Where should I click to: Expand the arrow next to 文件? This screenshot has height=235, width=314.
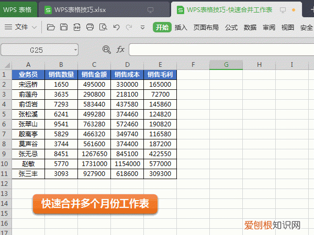pyautogui.click(x=35, y=27)
